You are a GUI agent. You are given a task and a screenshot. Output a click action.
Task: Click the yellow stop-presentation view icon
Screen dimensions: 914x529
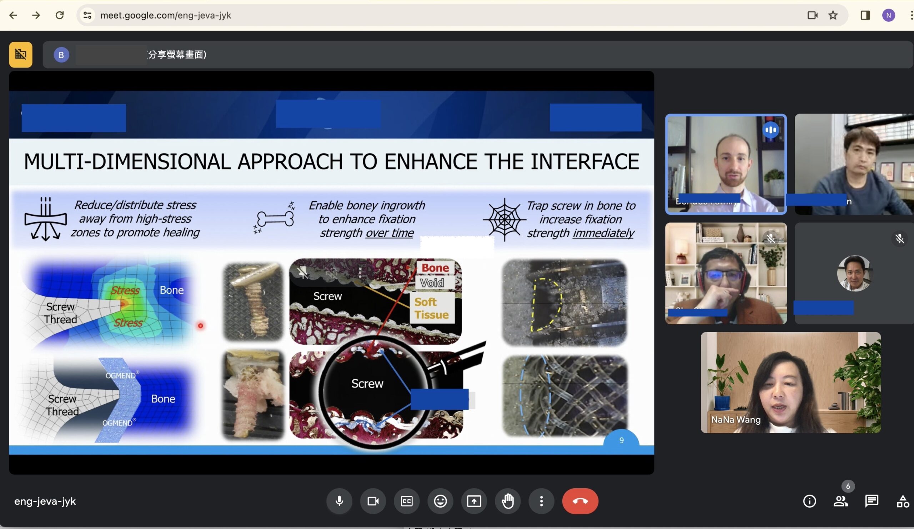pyautogui.click(x=21, y=54)
